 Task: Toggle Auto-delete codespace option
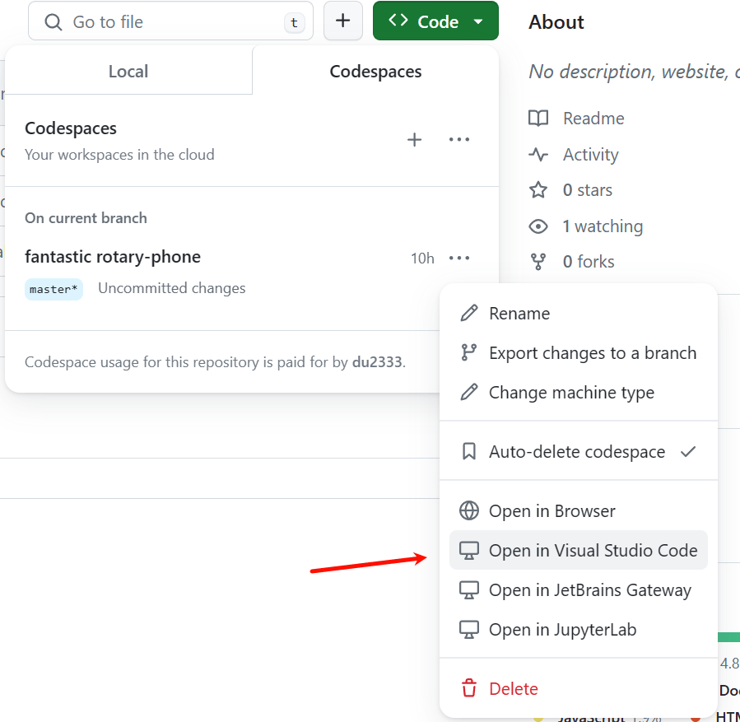tap(578, 452)
